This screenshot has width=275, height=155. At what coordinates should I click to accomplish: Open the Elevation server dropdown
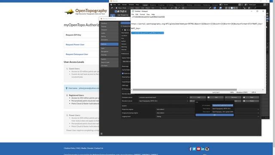(x=163, y=101)
